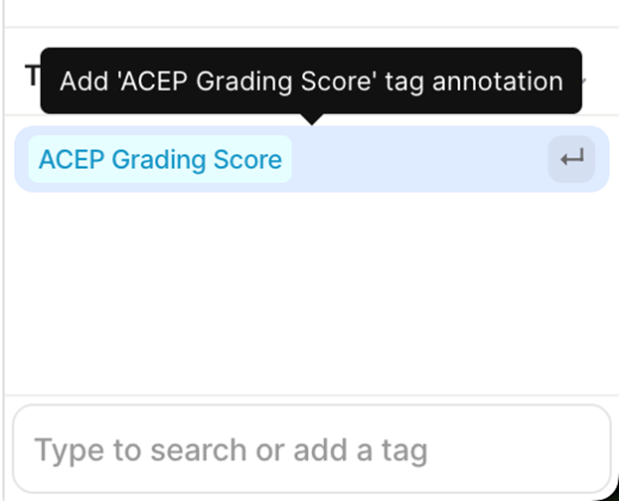Click the chevron peeking out right of the tooltip
The width and height of the screenshot is (619, 501).
584,80
